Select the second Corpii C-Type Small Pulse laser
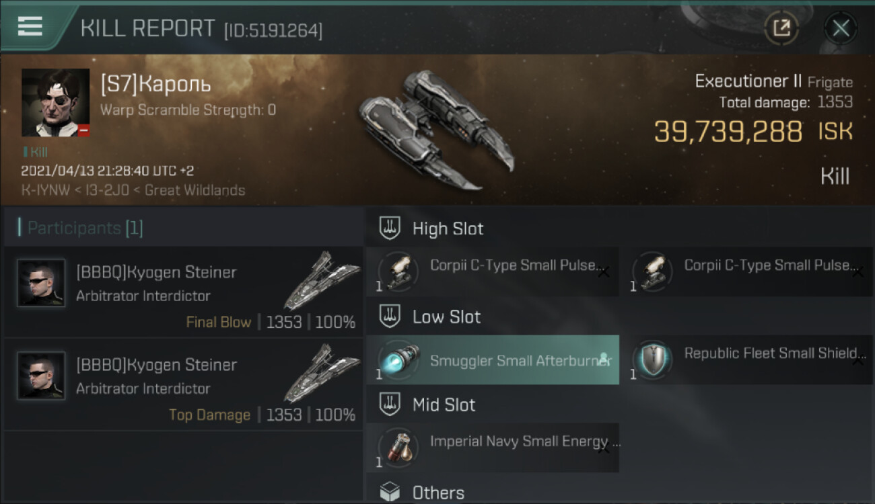The image size is (875, 504). click(746, 272)
